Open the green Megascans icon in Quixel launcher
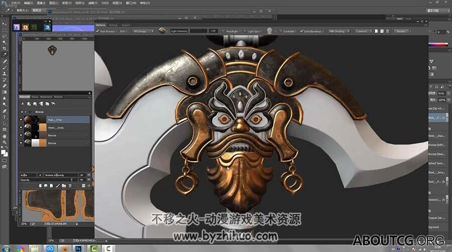The image size is (452, 252). [34, 27]
